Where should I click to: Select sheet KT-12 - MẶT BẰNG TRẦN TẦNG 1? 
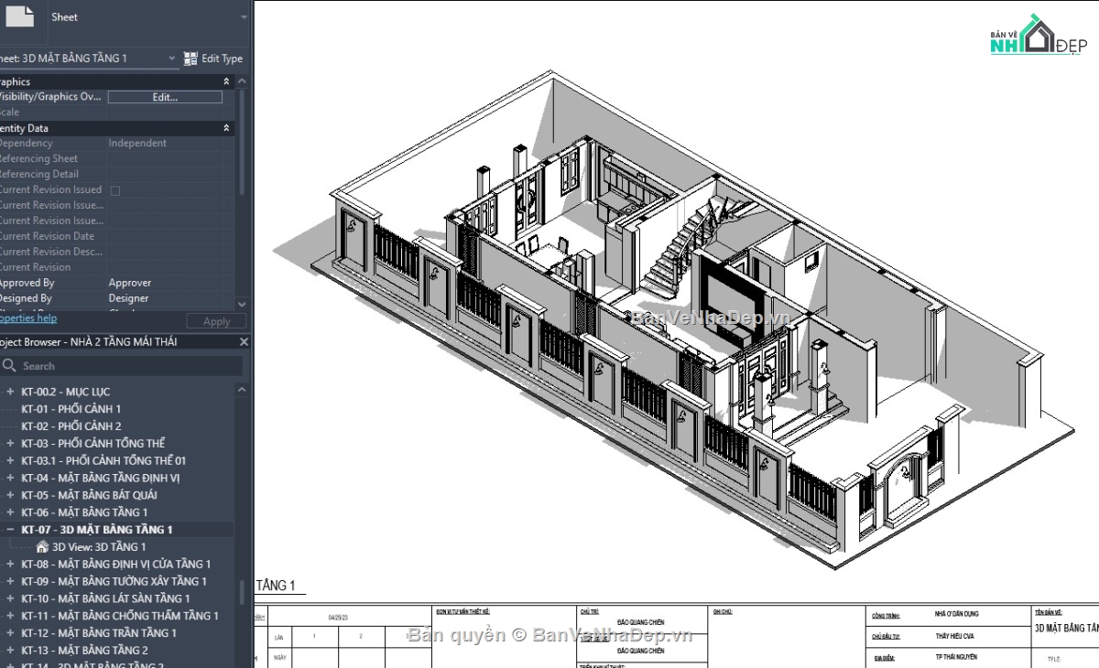[x=99, y=633]
